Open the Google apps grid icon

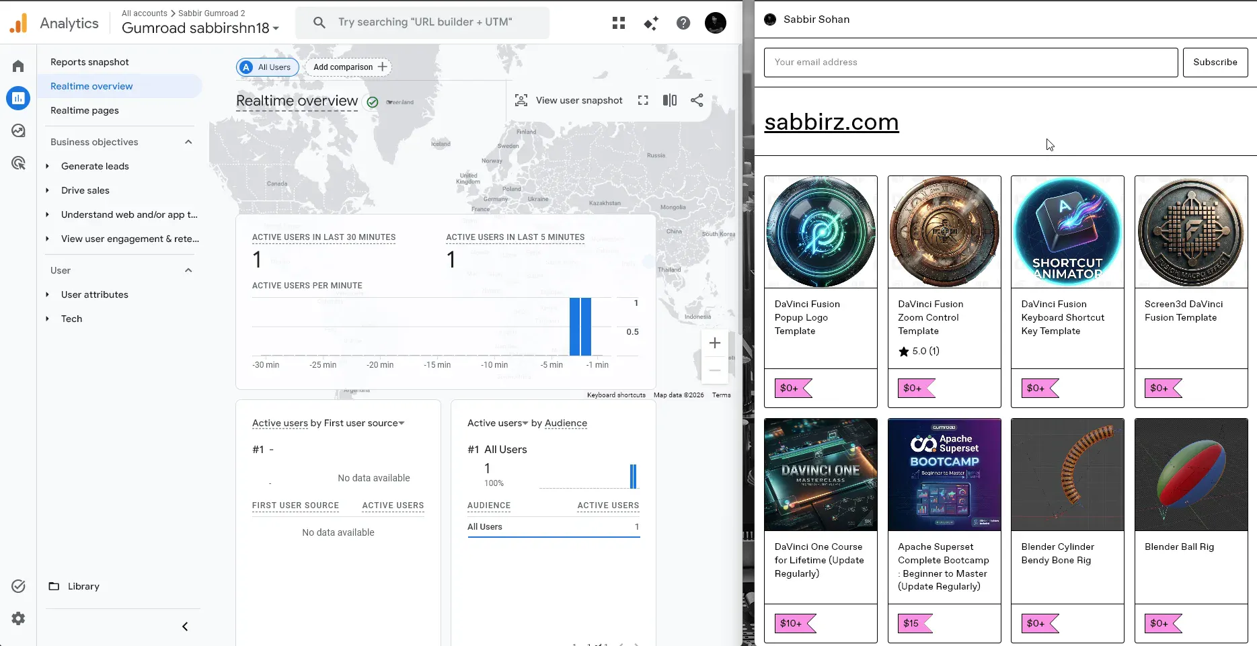(619, 23)
